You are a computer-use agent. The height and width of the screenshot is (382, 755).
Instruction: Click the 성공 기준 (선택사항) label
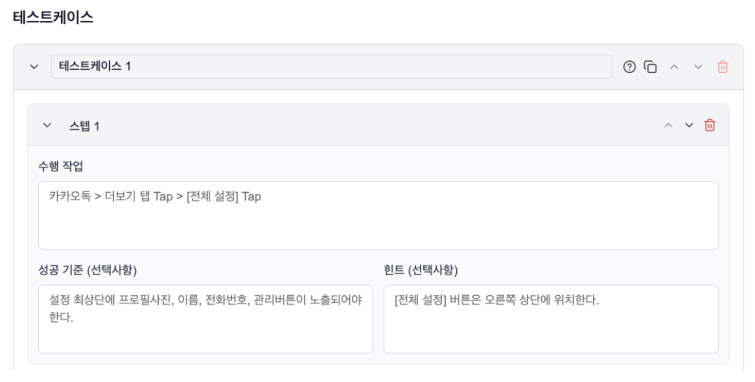point(87,269)
